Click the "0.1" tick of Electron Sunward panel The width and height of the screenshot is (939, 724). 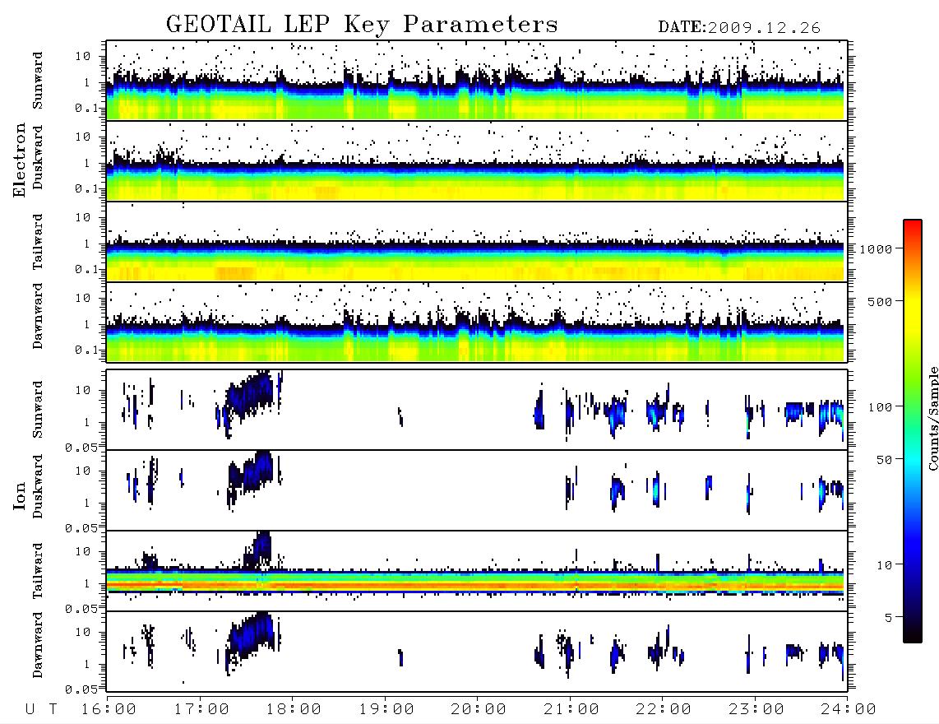click(86, 108)
